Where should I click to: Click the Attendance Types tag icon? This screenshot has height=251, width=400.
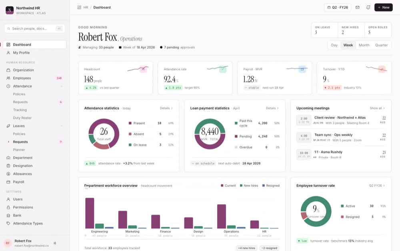(x=8, y=223)
